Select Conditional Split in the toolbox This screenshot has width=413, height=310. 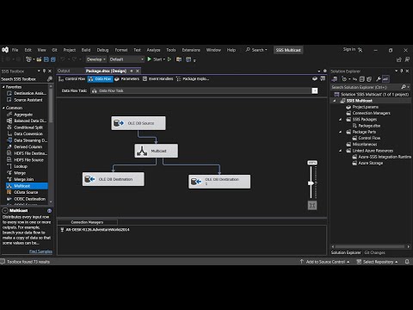click(28, 127)
